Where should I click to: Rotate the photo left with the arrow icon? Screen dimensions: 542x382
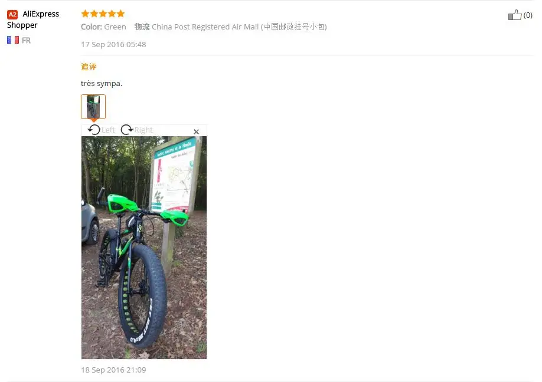(94, 130)
